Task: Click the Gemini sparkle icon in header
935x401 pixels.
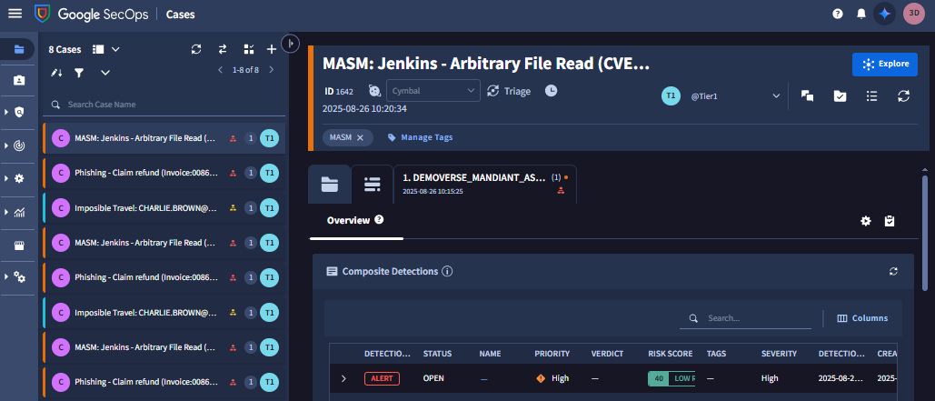Action: 884,14
